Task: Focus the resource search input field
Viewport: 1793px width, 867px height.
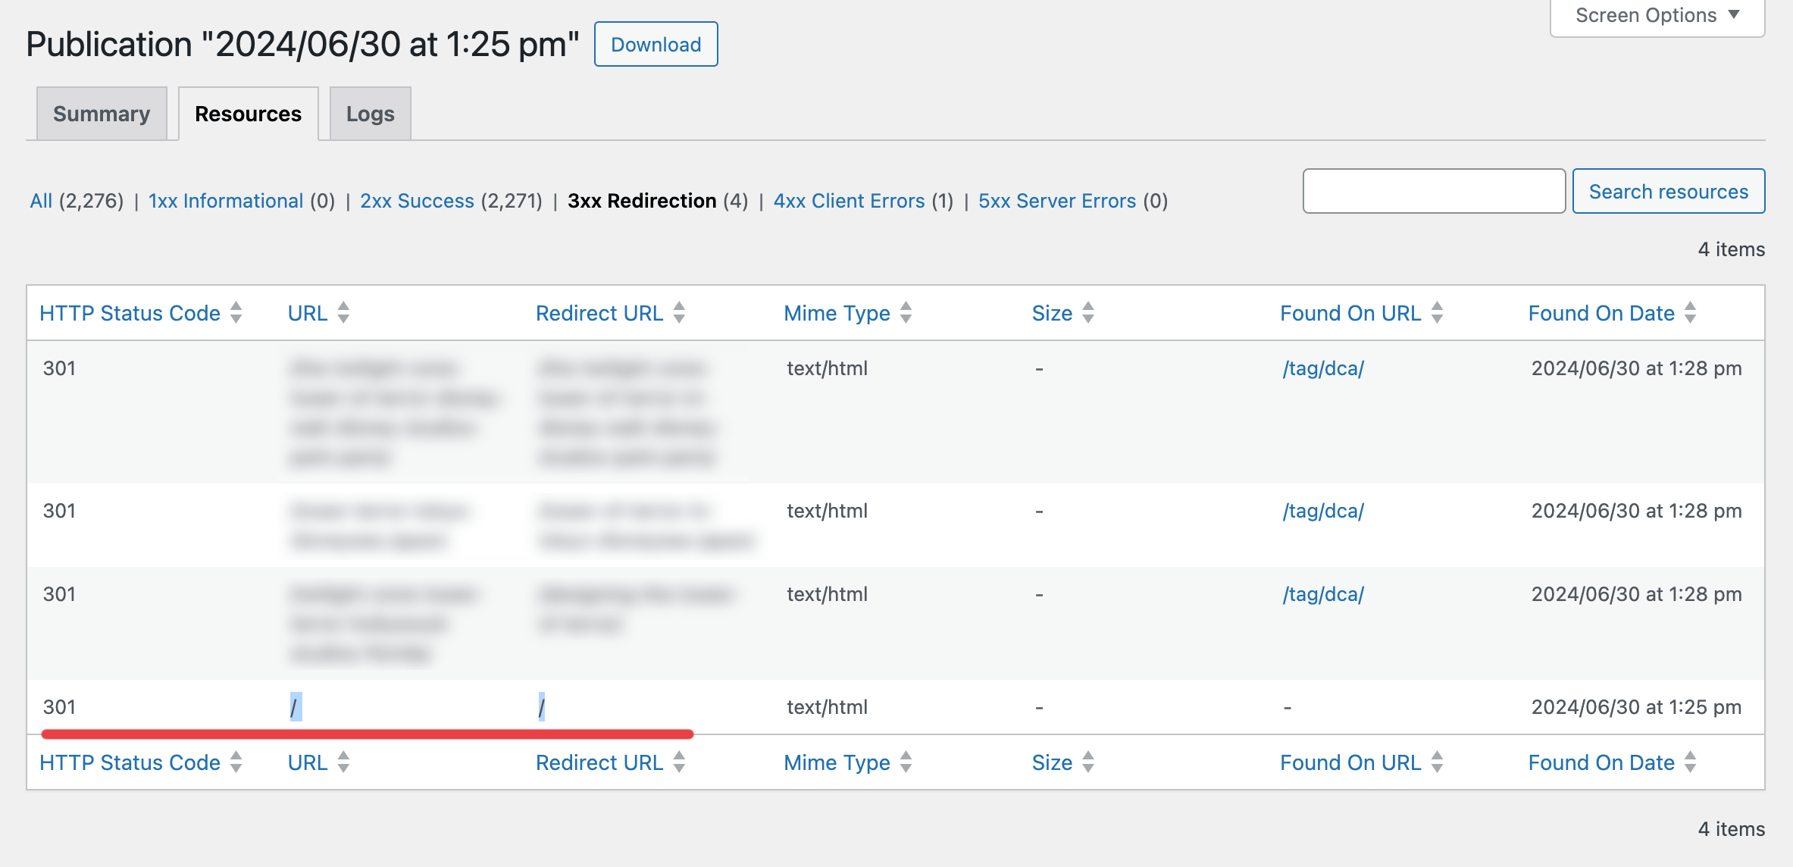Action: 1433,191
